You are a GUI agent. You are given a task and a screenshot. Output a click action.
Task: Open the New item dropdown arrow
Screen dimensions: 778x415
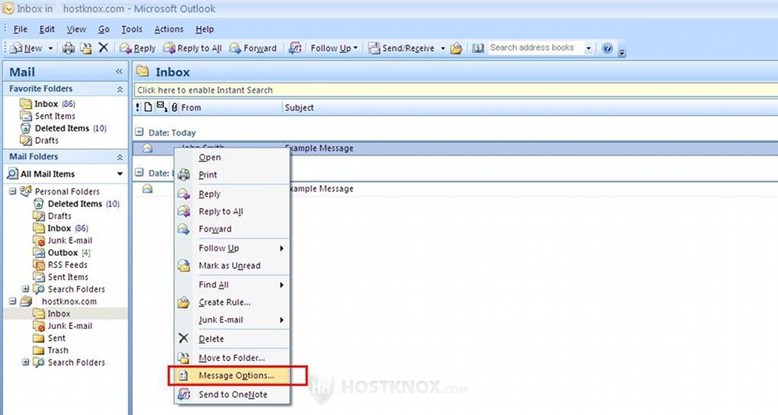coord(50,48)
